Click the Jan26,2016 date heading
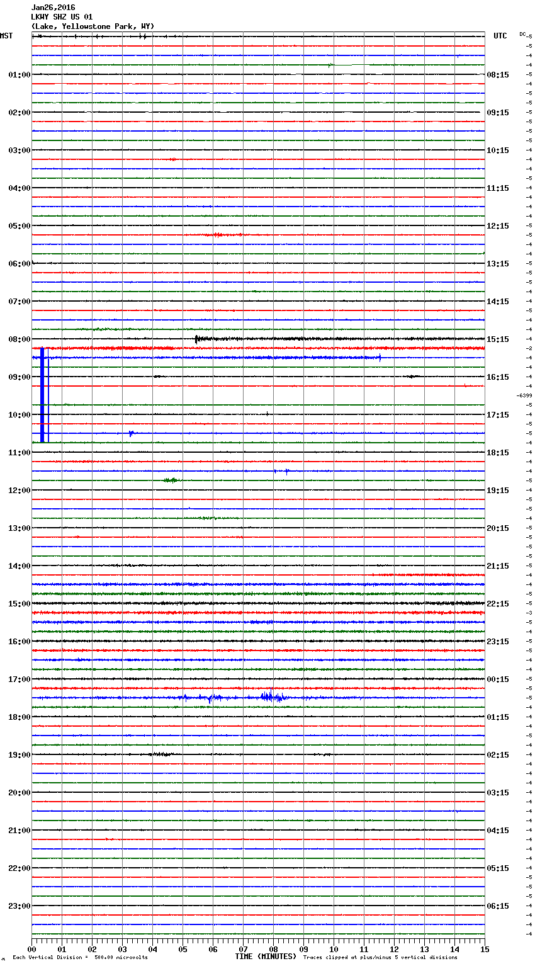Viewport: 535px width, 966px height. 53,8
